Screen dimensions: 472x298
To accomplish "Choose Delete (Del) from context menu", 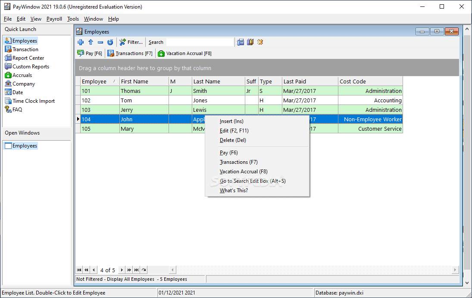I will (x=257, y=140).
